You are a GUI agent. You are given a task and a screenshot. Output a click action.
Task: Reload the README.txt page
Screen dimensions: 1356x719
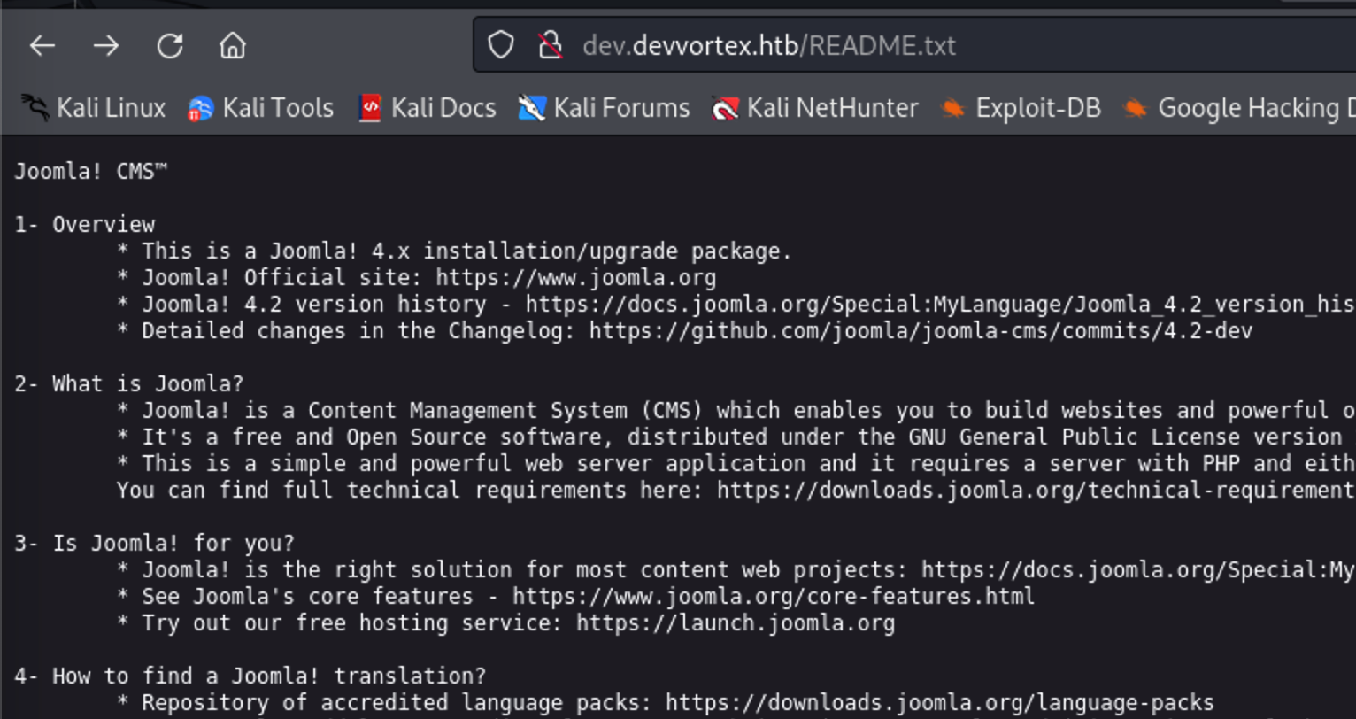pyautogui.click(x=170, y=45)
